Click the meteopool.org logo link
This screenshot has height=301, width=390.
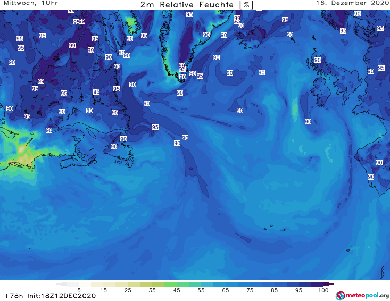pyautogui.click(x=362, y=296)
